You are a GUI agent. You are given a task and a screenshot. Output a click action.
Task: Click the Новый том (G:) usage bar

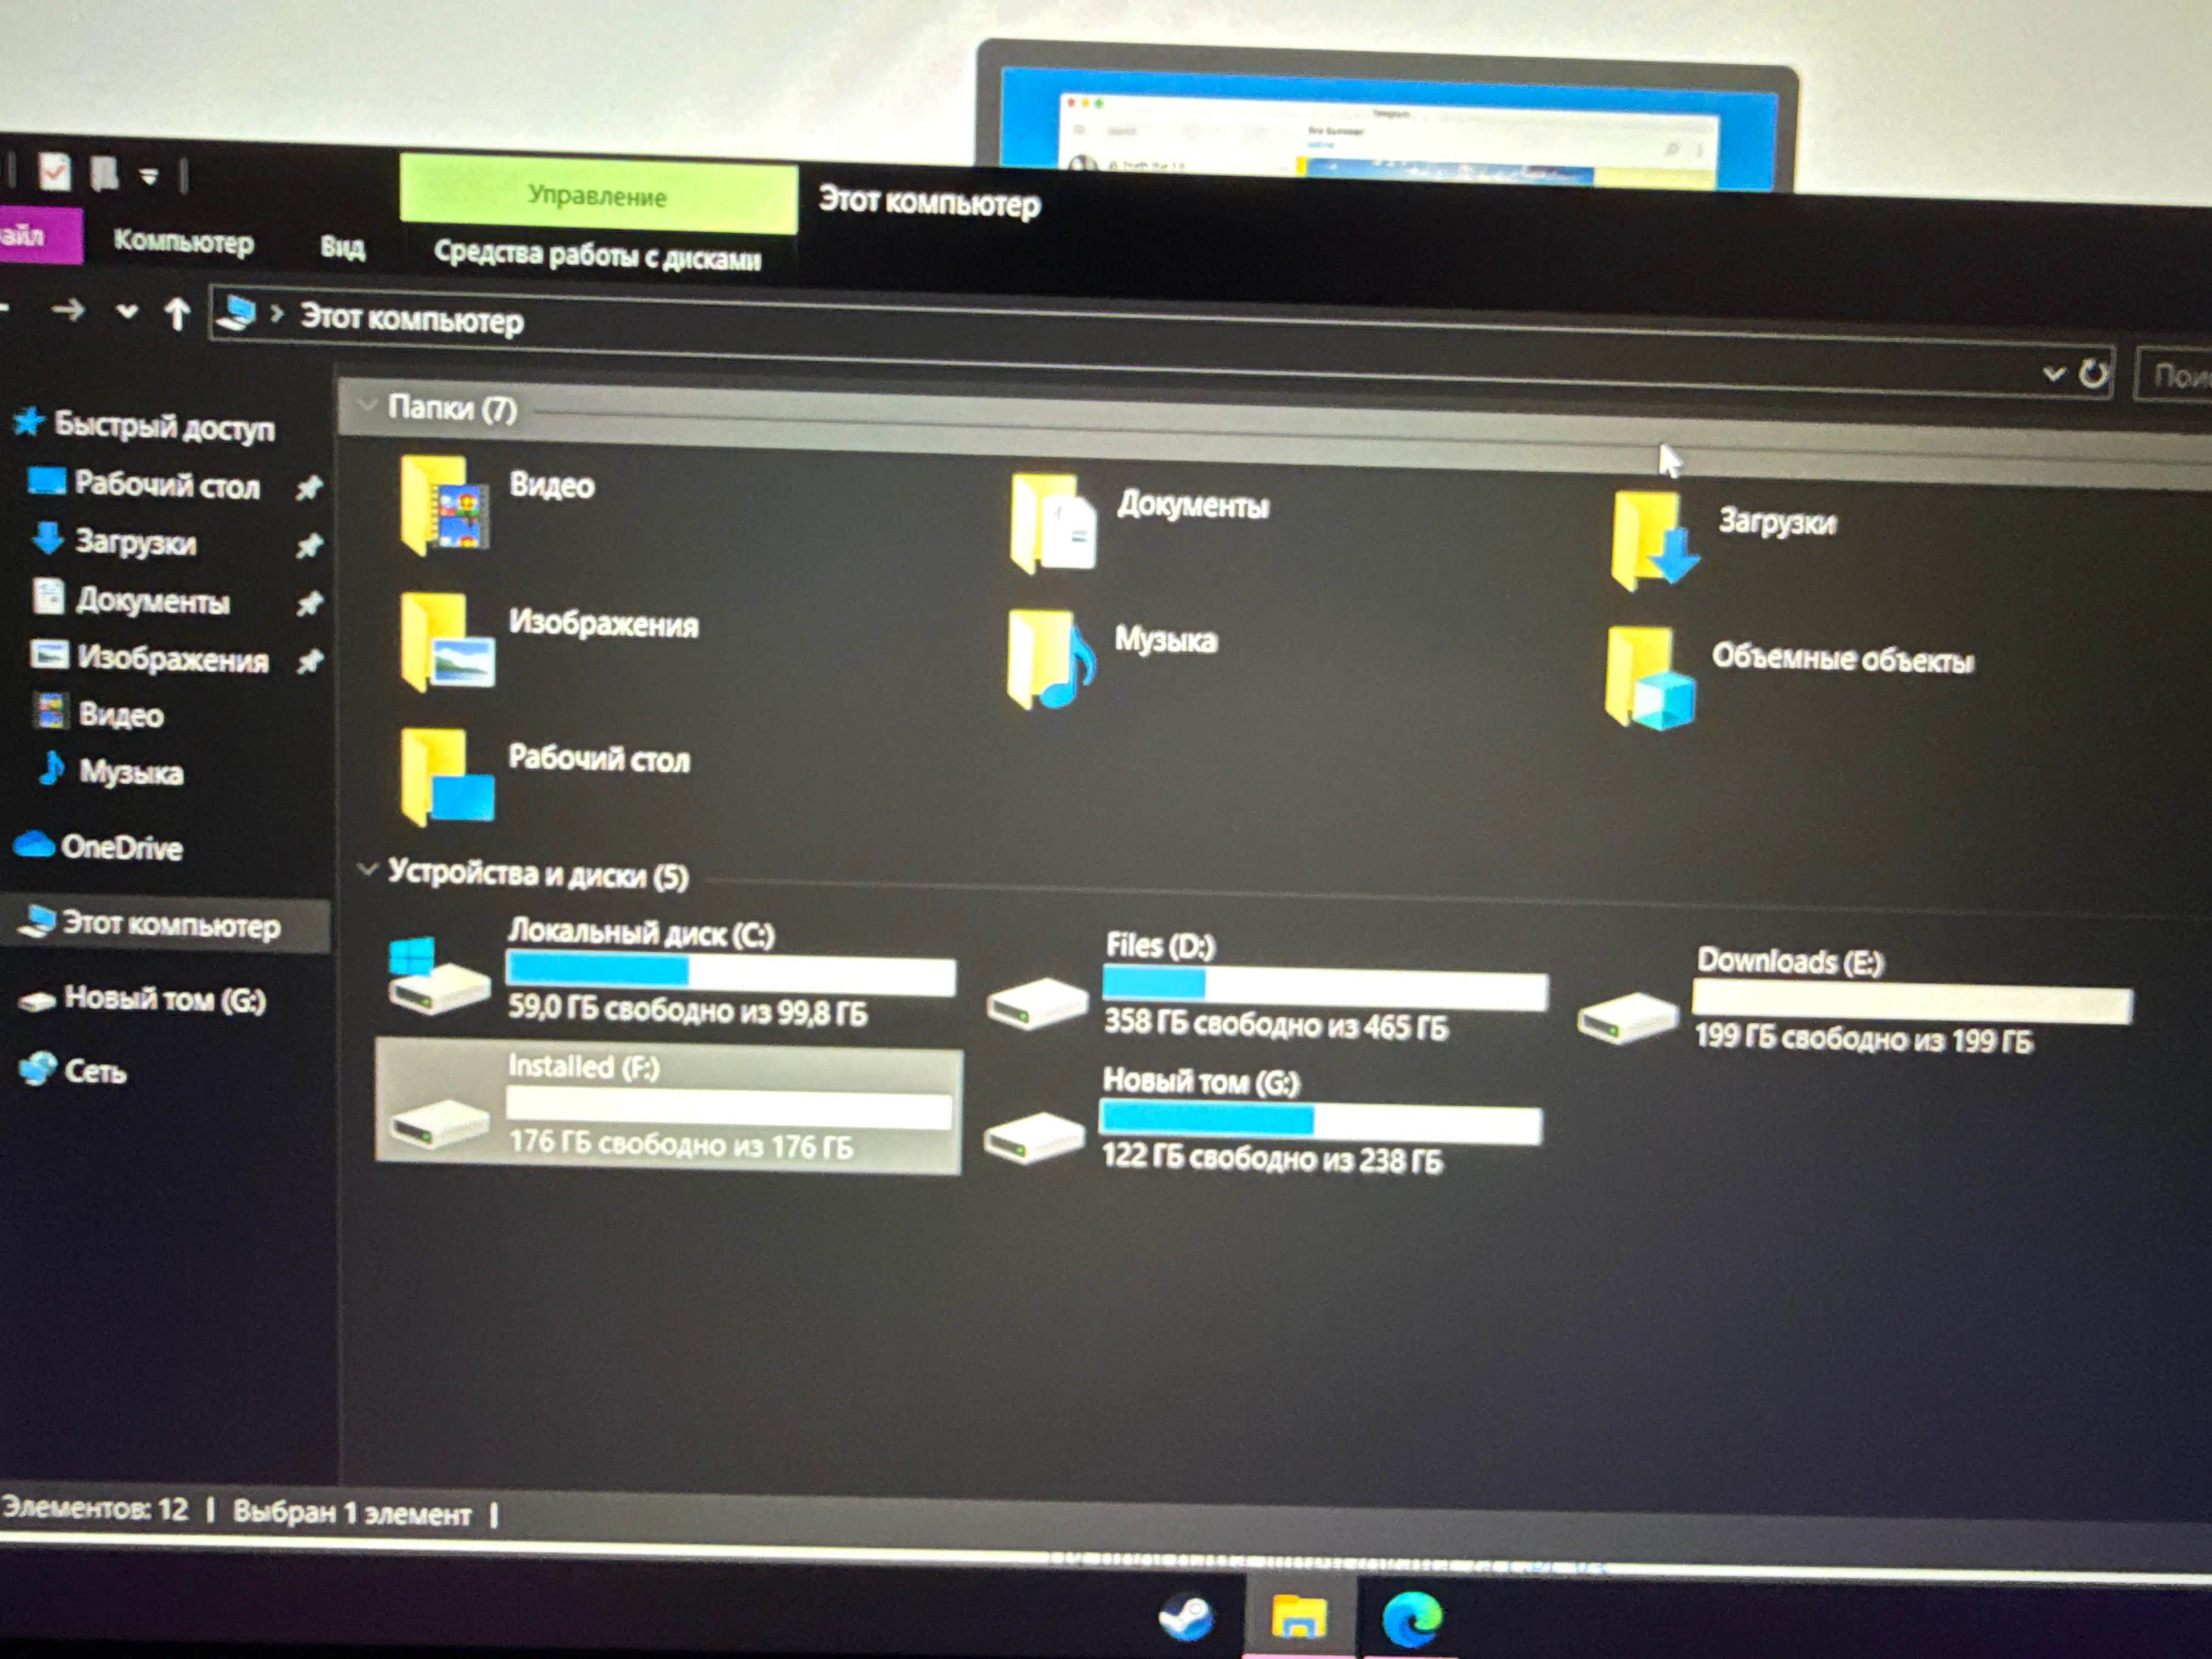(x=1321, y=1122)
